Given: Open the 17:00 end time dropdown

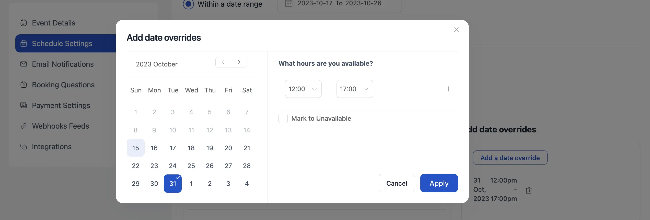Looking at the screenshot, I should click(x=355, y=89).
